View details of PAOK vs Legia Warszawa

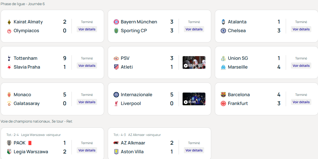[87, 151]
